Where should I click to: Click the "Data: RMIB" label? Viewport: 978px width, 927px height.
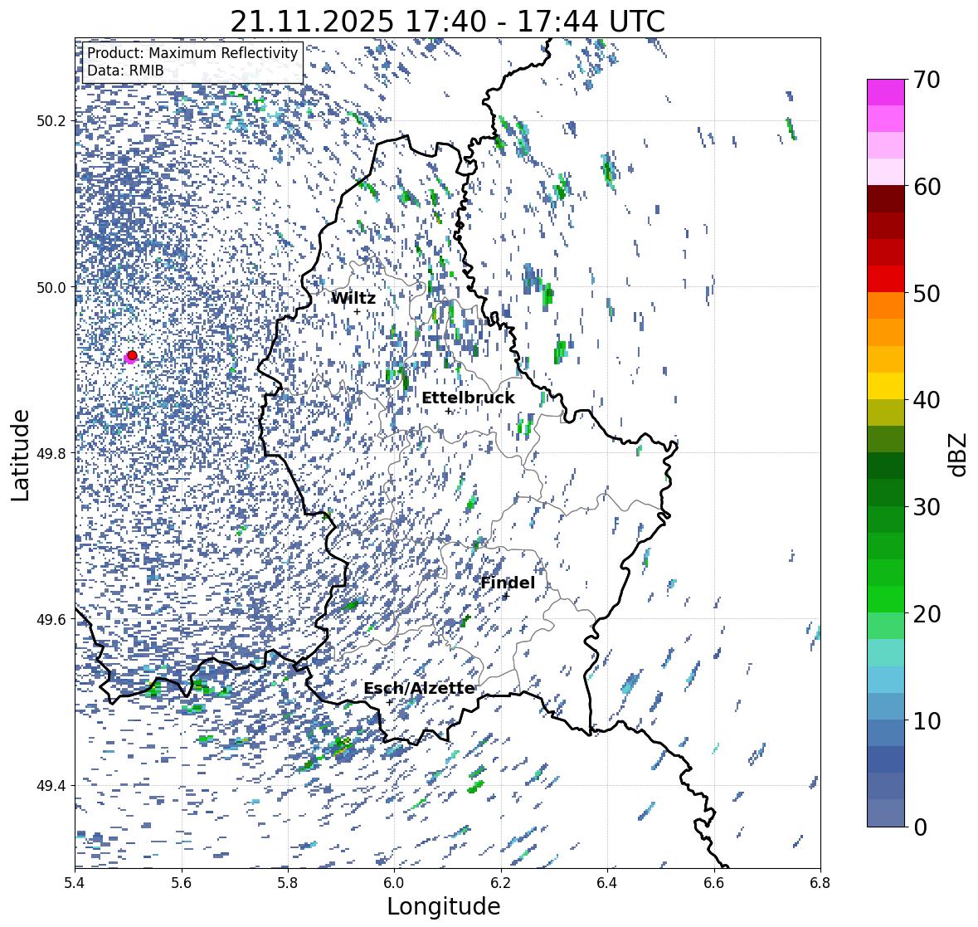[x=124, y=71]
